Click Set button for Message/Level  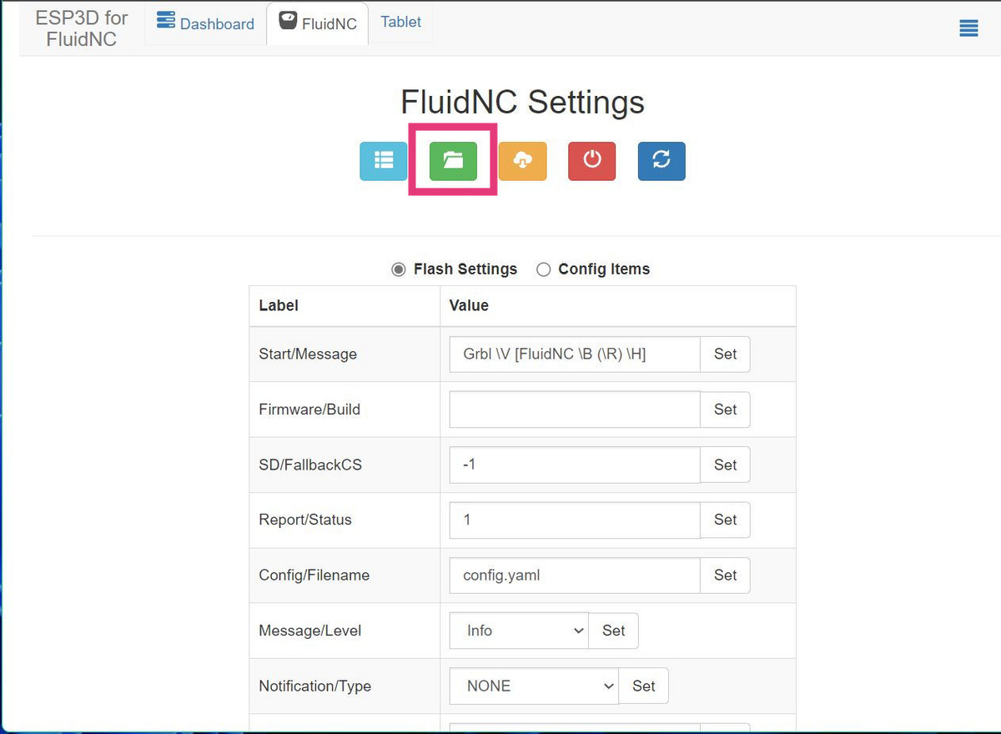(x=613, y=631)
